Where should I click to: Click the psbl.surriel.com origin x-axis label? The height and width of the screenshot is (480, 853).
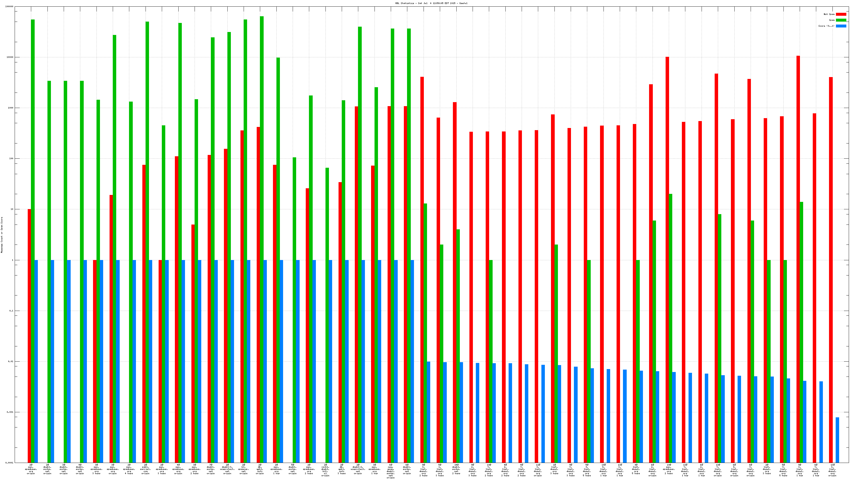[145, 469]
